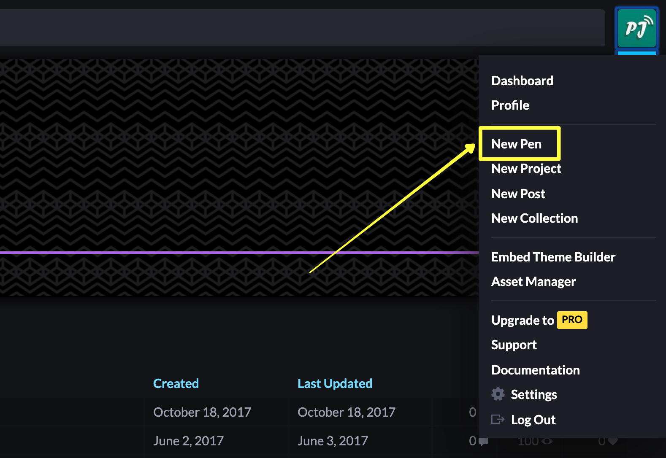666x458 pixels.
Task: Sort by the Created column header
Action: [176, 383]
